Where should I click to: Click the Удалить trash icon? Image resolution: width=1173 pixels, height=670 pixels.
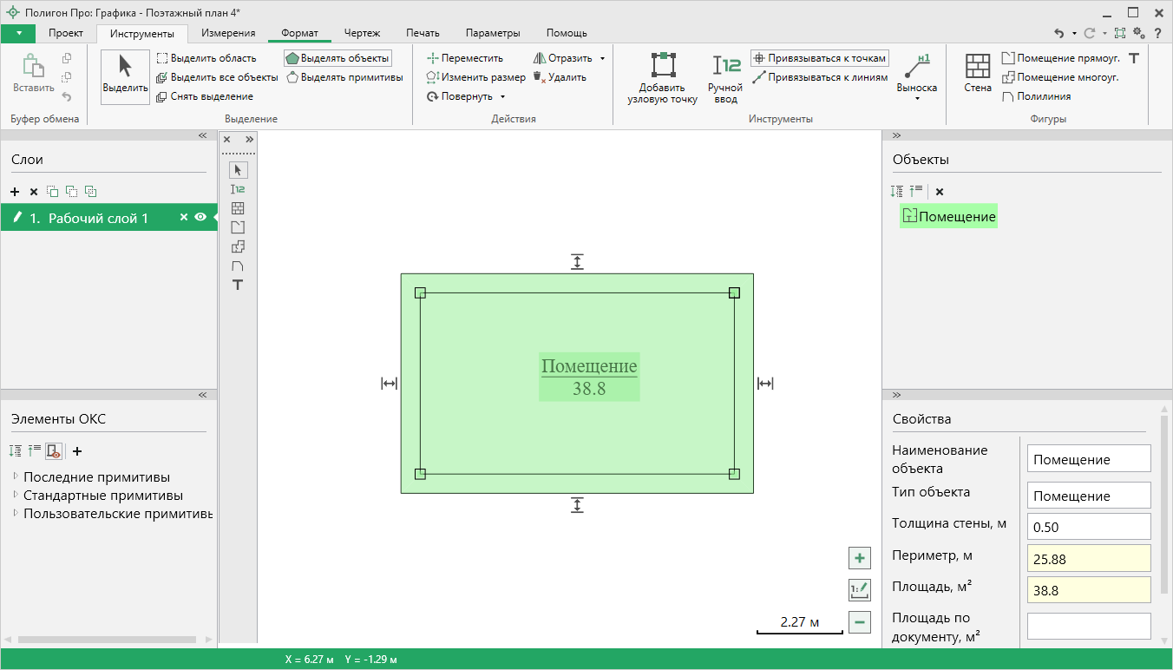pyautogui.click(x=539, y=77)
